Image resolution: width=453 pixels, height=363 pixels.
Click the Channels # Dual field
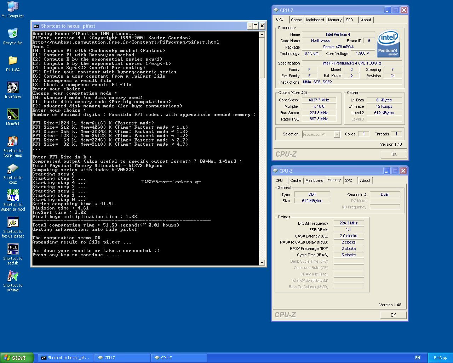385,195
